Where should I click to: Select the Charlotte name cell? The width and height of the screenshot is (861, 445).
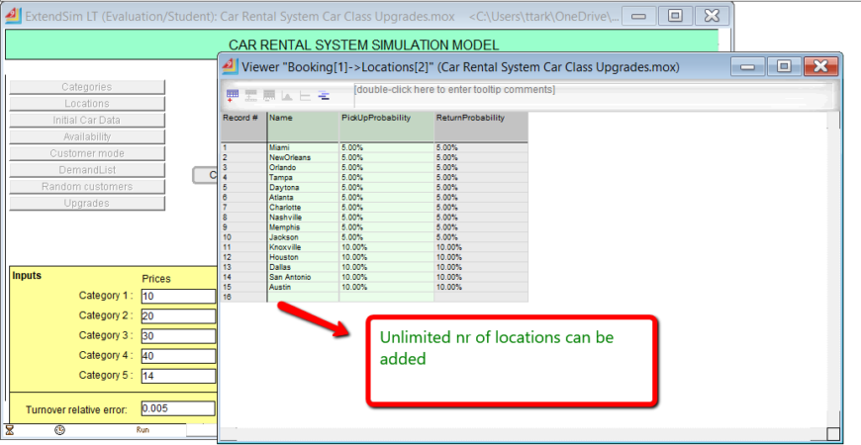tap(303, 208)
